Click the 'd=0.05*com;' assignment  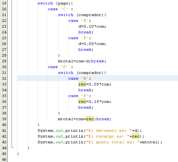(x=92, y=44)
